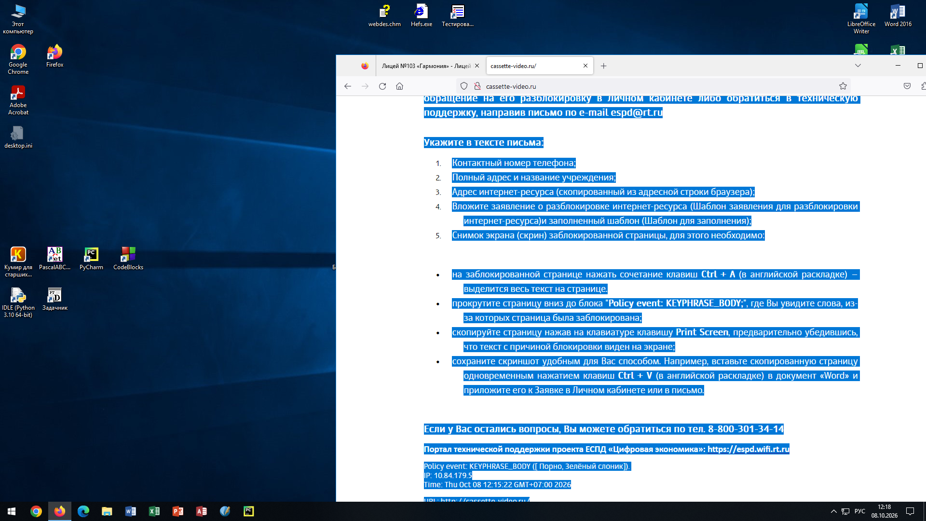926x521 pixels.
Task: Select Этот компьютер desktop icon
Action: 18,19
